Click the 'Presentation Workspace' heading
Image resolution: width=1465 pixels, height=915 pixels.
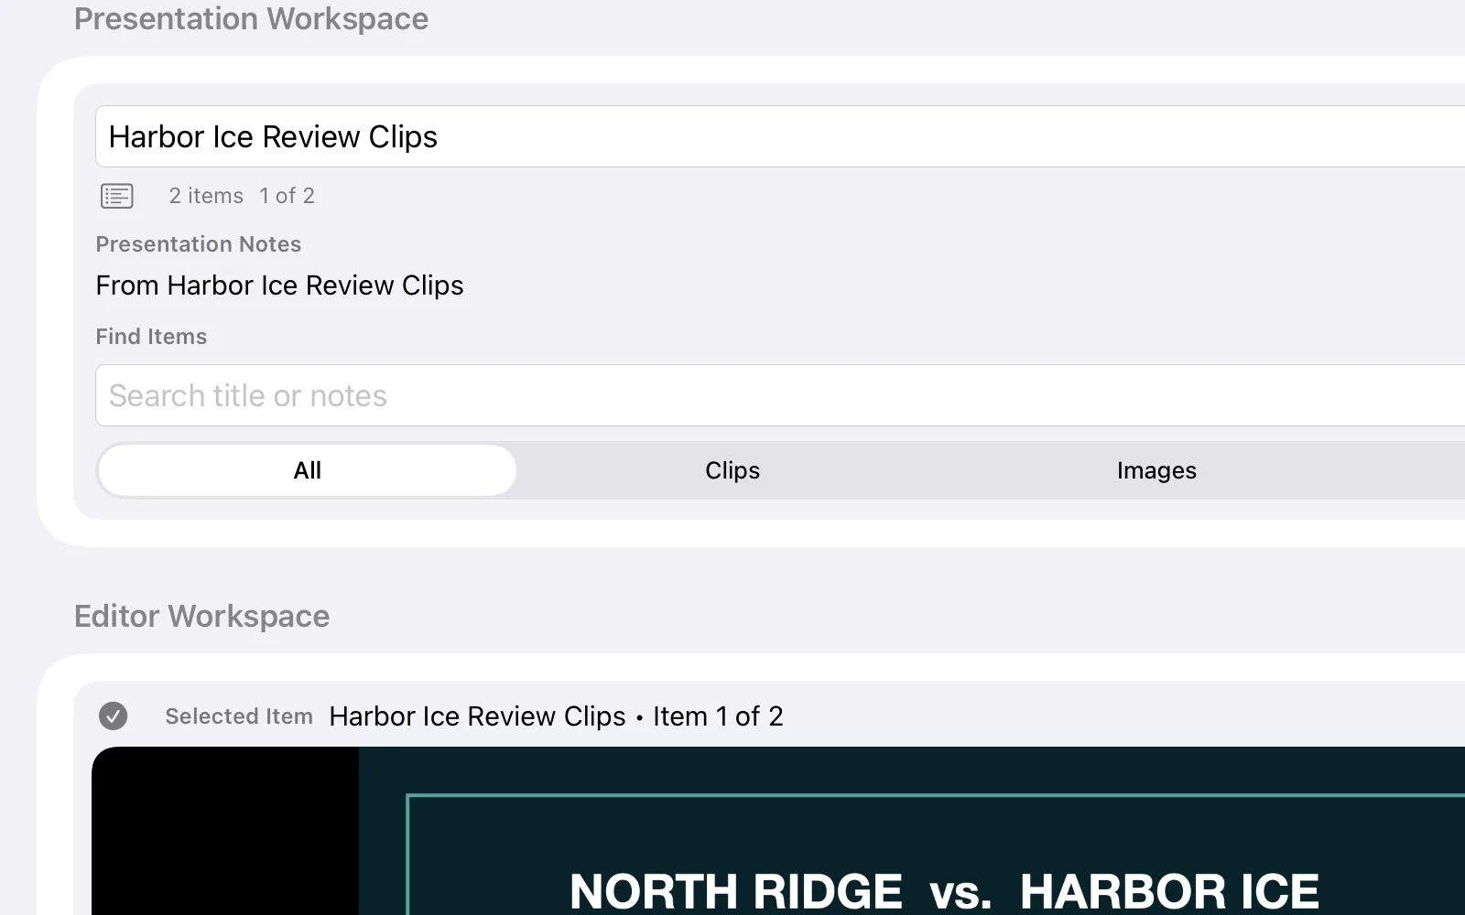[251, 18]
